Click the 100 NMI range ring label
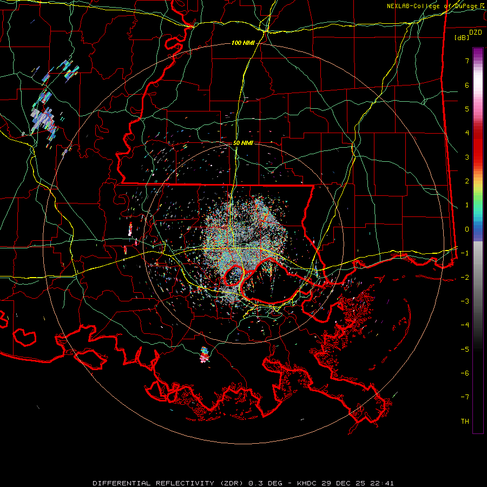487x487 pixels. pos(243,43)
